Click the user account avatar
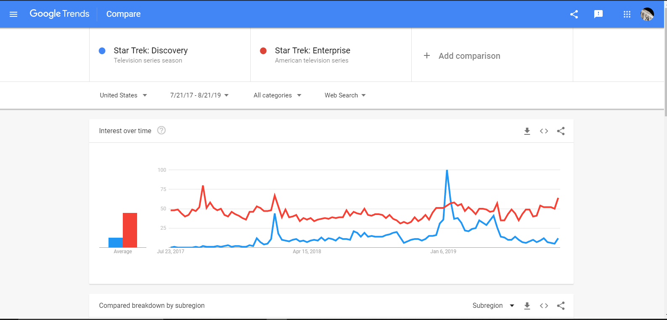 647,14
